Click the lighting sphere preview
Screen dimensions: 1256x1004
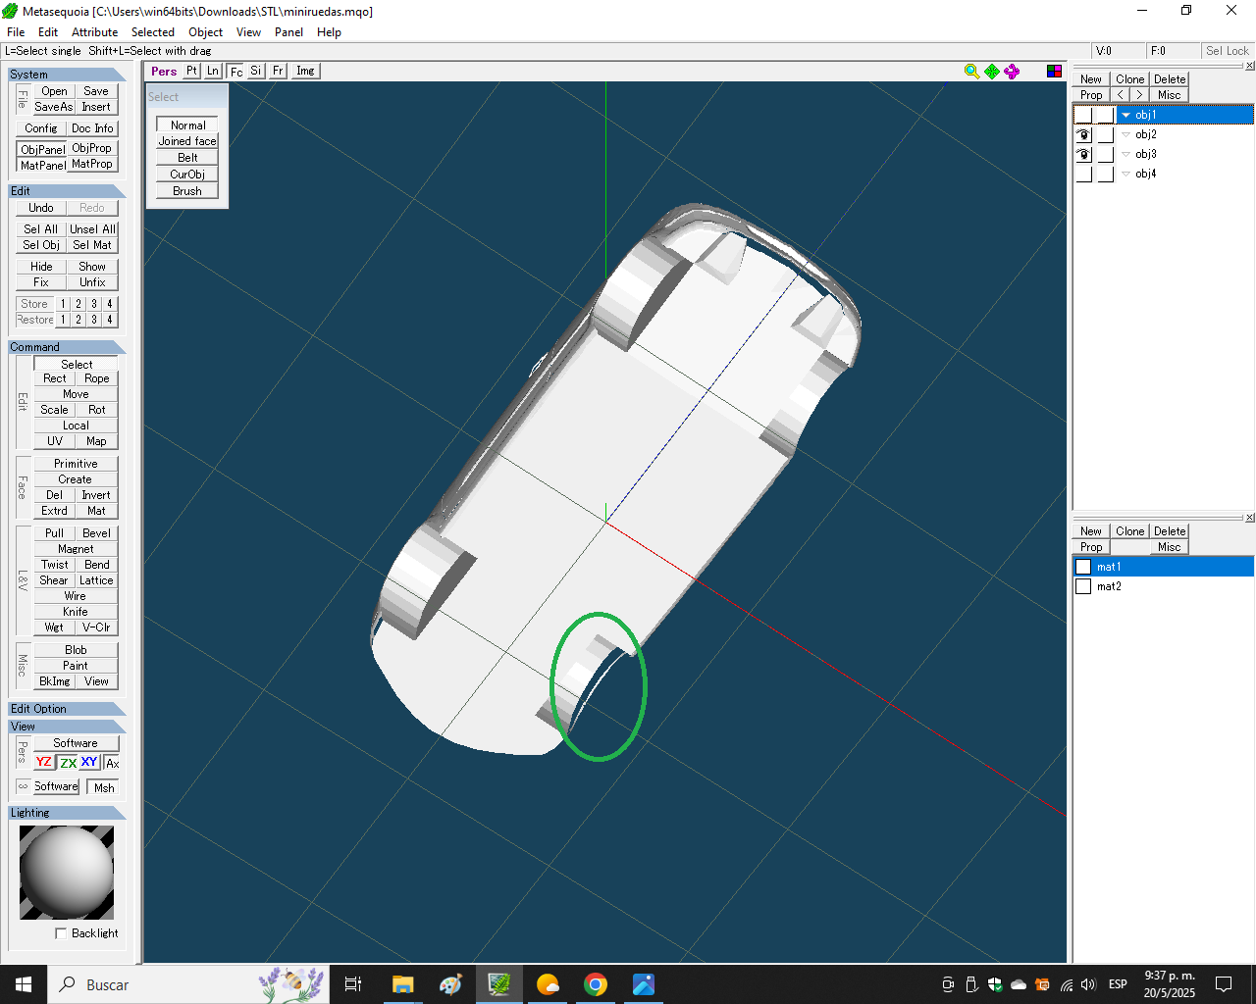tap(67, 872)
